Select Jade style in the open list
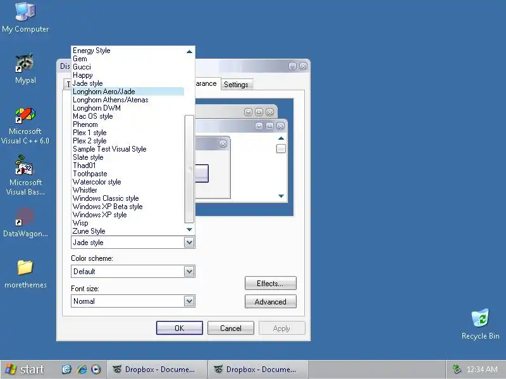 pos(128,83)
